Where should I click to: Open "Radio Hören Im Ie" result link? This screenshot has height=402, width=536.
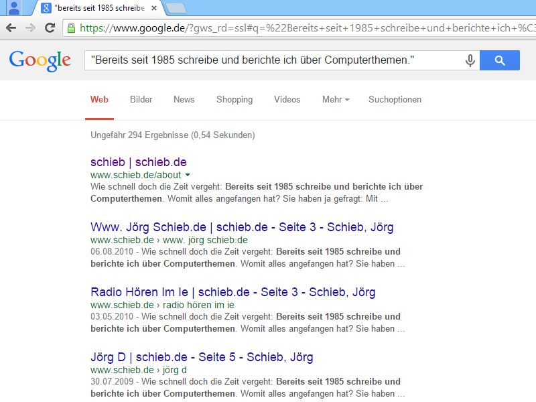pyautogui.click(x=232, y=292)
